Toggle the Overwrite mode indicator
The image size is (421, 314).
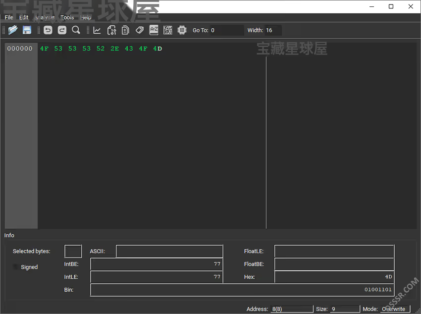coord(395,309)
